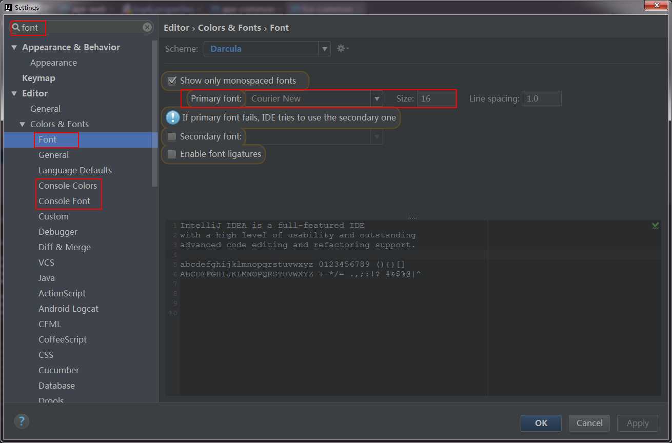Select Custom in the tree

[53, 216]
